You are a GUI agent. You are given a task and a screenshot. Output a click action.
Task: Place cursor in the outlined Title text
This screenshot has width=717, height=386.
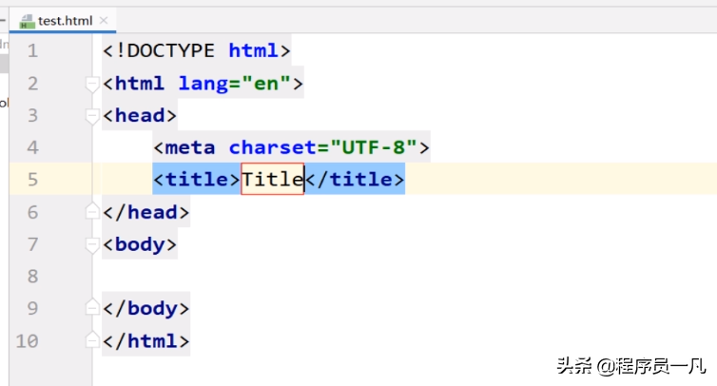click(272, 179)
